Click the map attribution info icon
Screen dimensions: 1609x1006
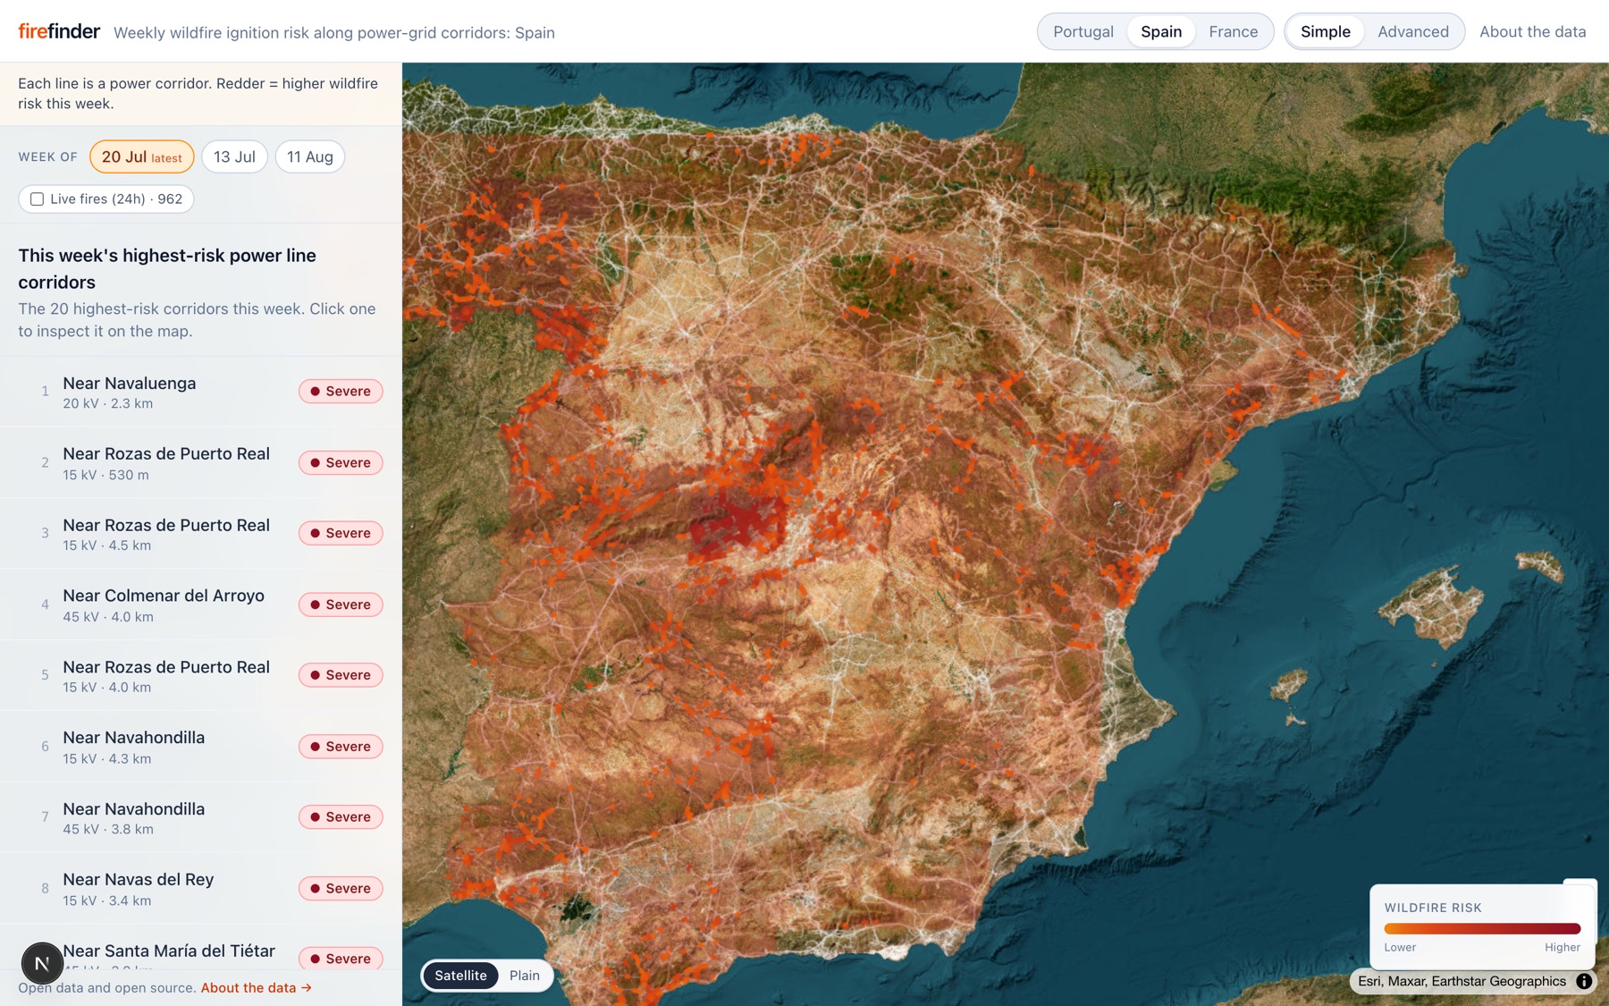coord(1584,981)
